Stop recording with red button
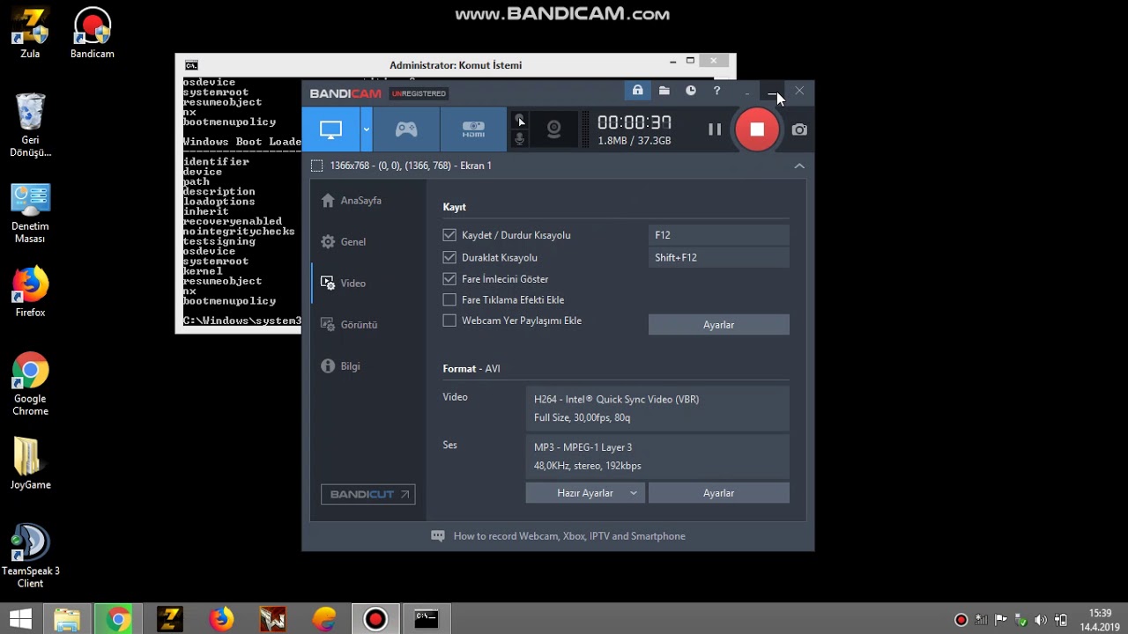Screen dimensions: 1128x634 tap(757, 129)
